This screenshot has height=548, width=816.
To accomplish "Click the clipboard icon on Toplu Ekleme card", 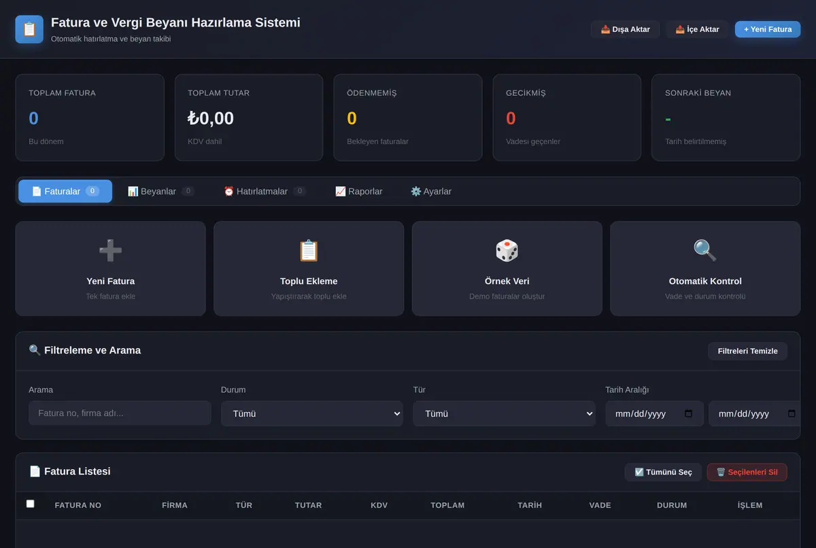I will [x=309, y=251].
